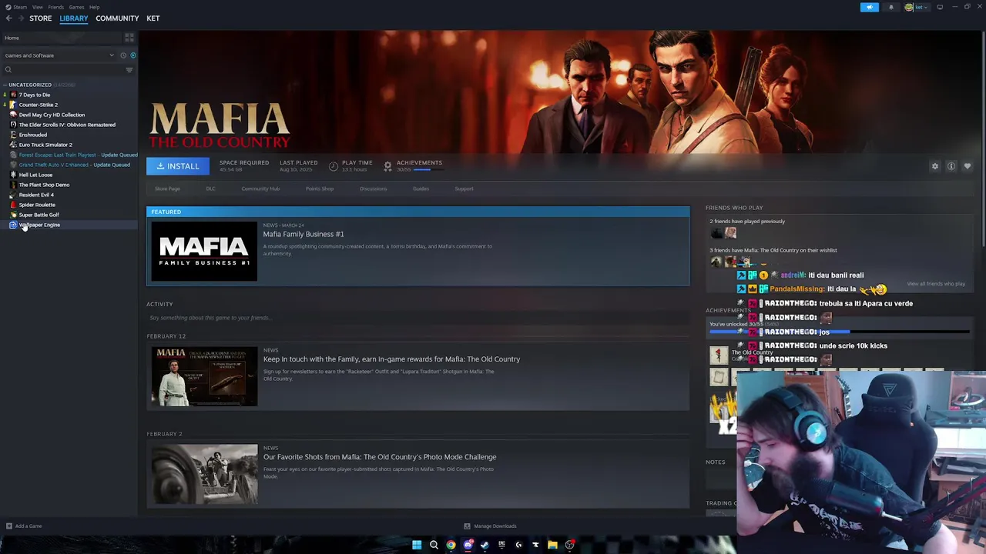Select Super Battle Golf
This screenshot has height=554, width=986.
pos(39,215)
